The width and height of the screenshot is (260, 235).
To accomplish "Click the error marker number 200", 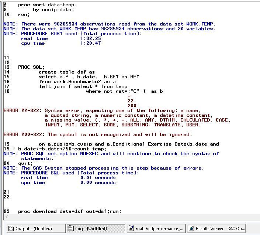I will (x=132, y=105).
